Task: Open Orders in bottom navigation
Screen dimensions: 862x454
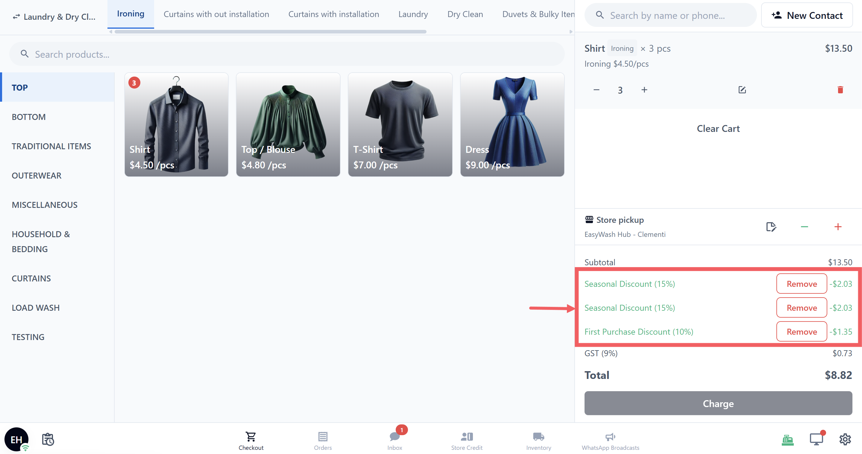Action: pos(323,441)
